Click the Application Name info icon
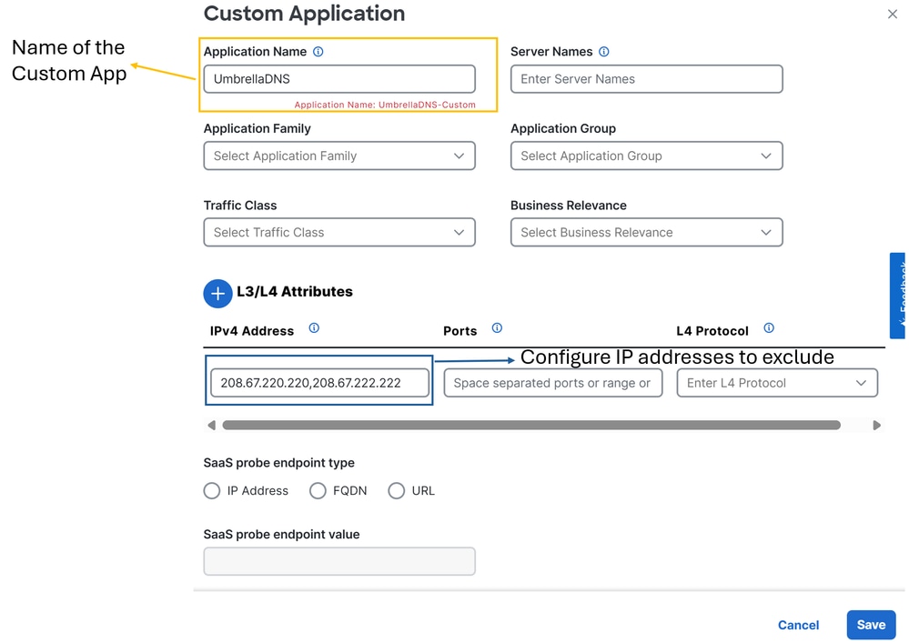 coord(317,52)
